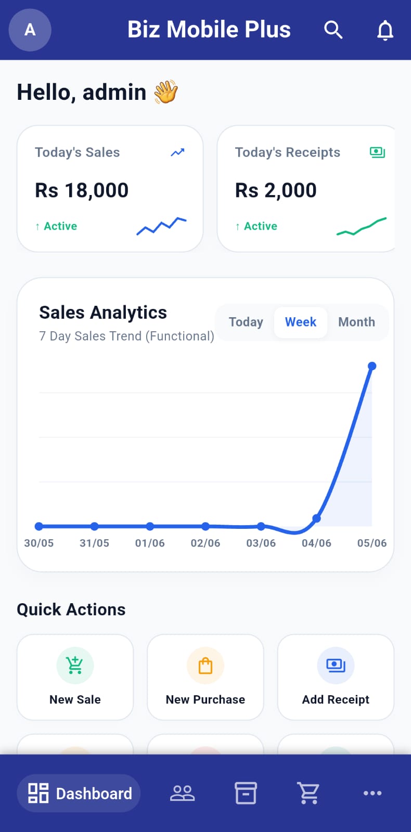Open notifications bell icon
Viewport: 411px width, 832px height.
(385, 30)
